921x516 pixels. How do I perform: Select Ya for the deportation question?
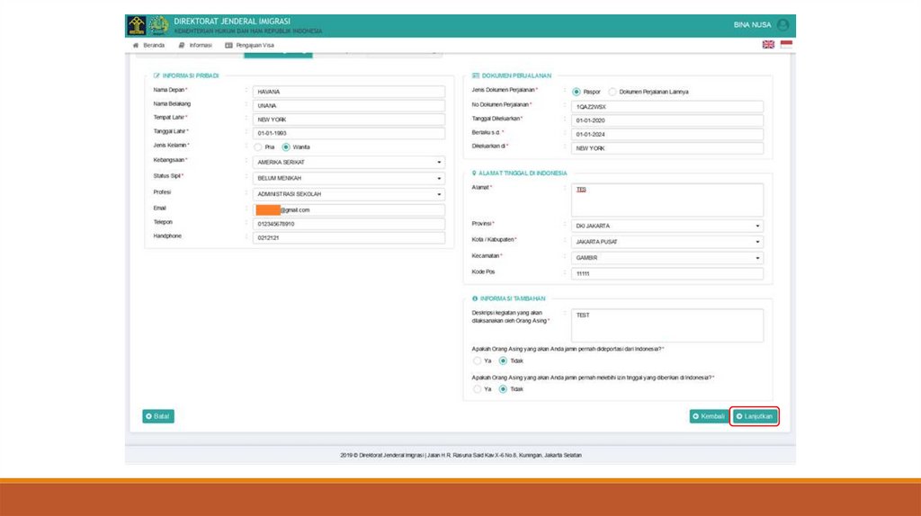click(477, 361)
